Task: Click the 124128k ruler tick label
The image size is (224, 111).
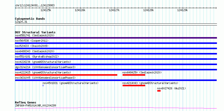Action: (x=148, y=10)
